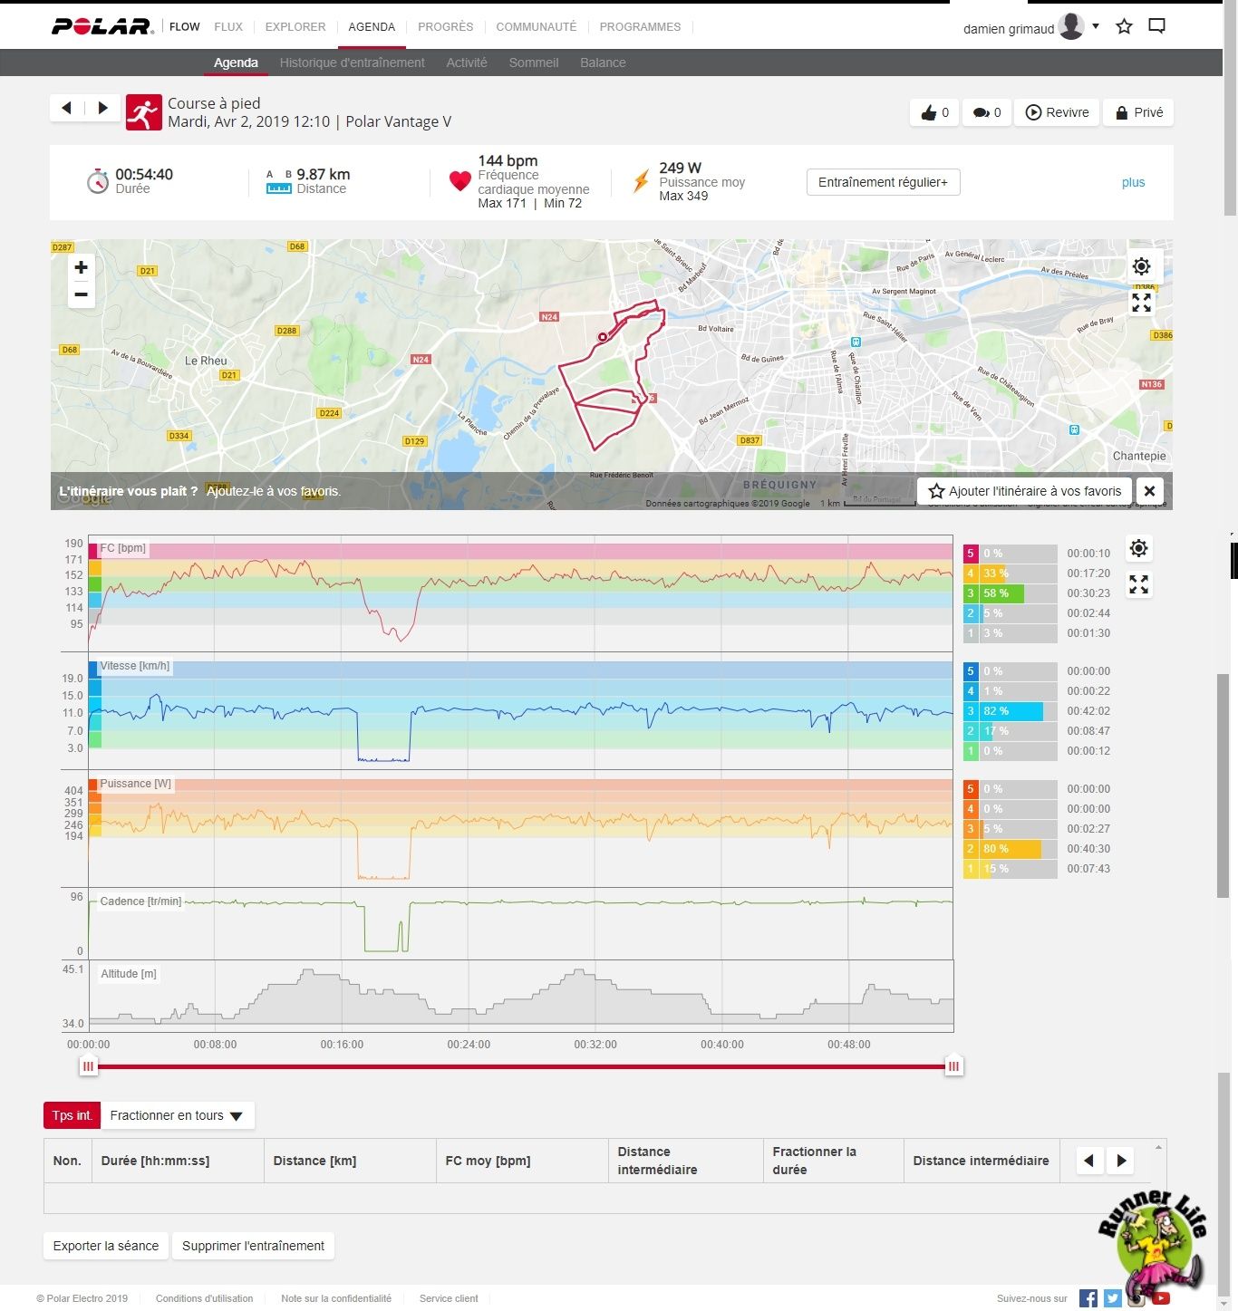Select power zone 2 yellow swatch
The image size is (1238, 1311).
(x=971, y=849)
